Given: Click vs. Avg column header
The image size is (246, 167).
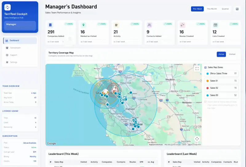Looking at the screenshot, I should pyautogui.click(x=151, y=162).
